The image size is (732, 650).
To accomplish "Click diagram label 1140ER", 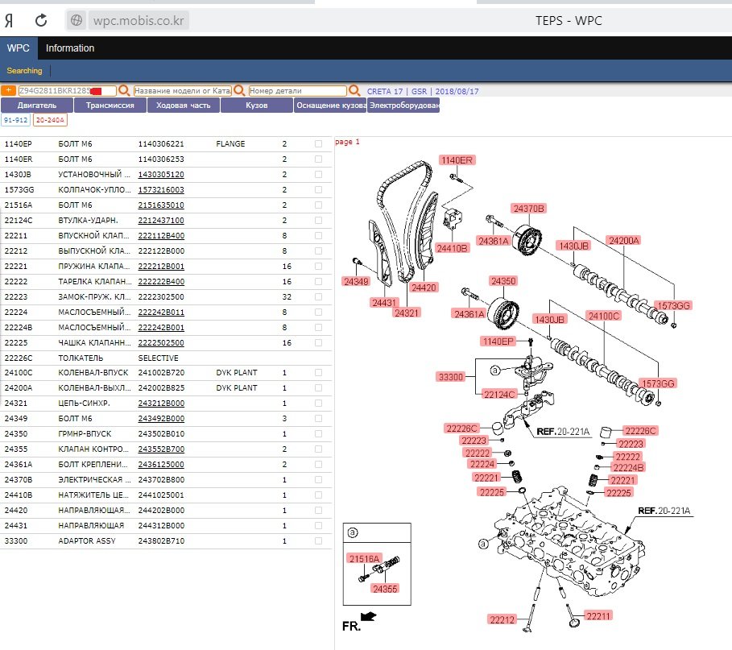I will (x=457, y=160).
